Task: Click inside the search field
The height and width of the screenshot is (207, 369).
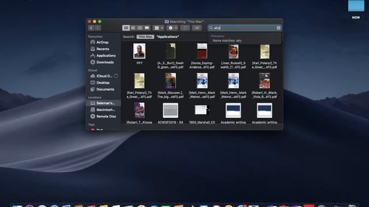Action: pyautogui.click(x=244, y=28)
